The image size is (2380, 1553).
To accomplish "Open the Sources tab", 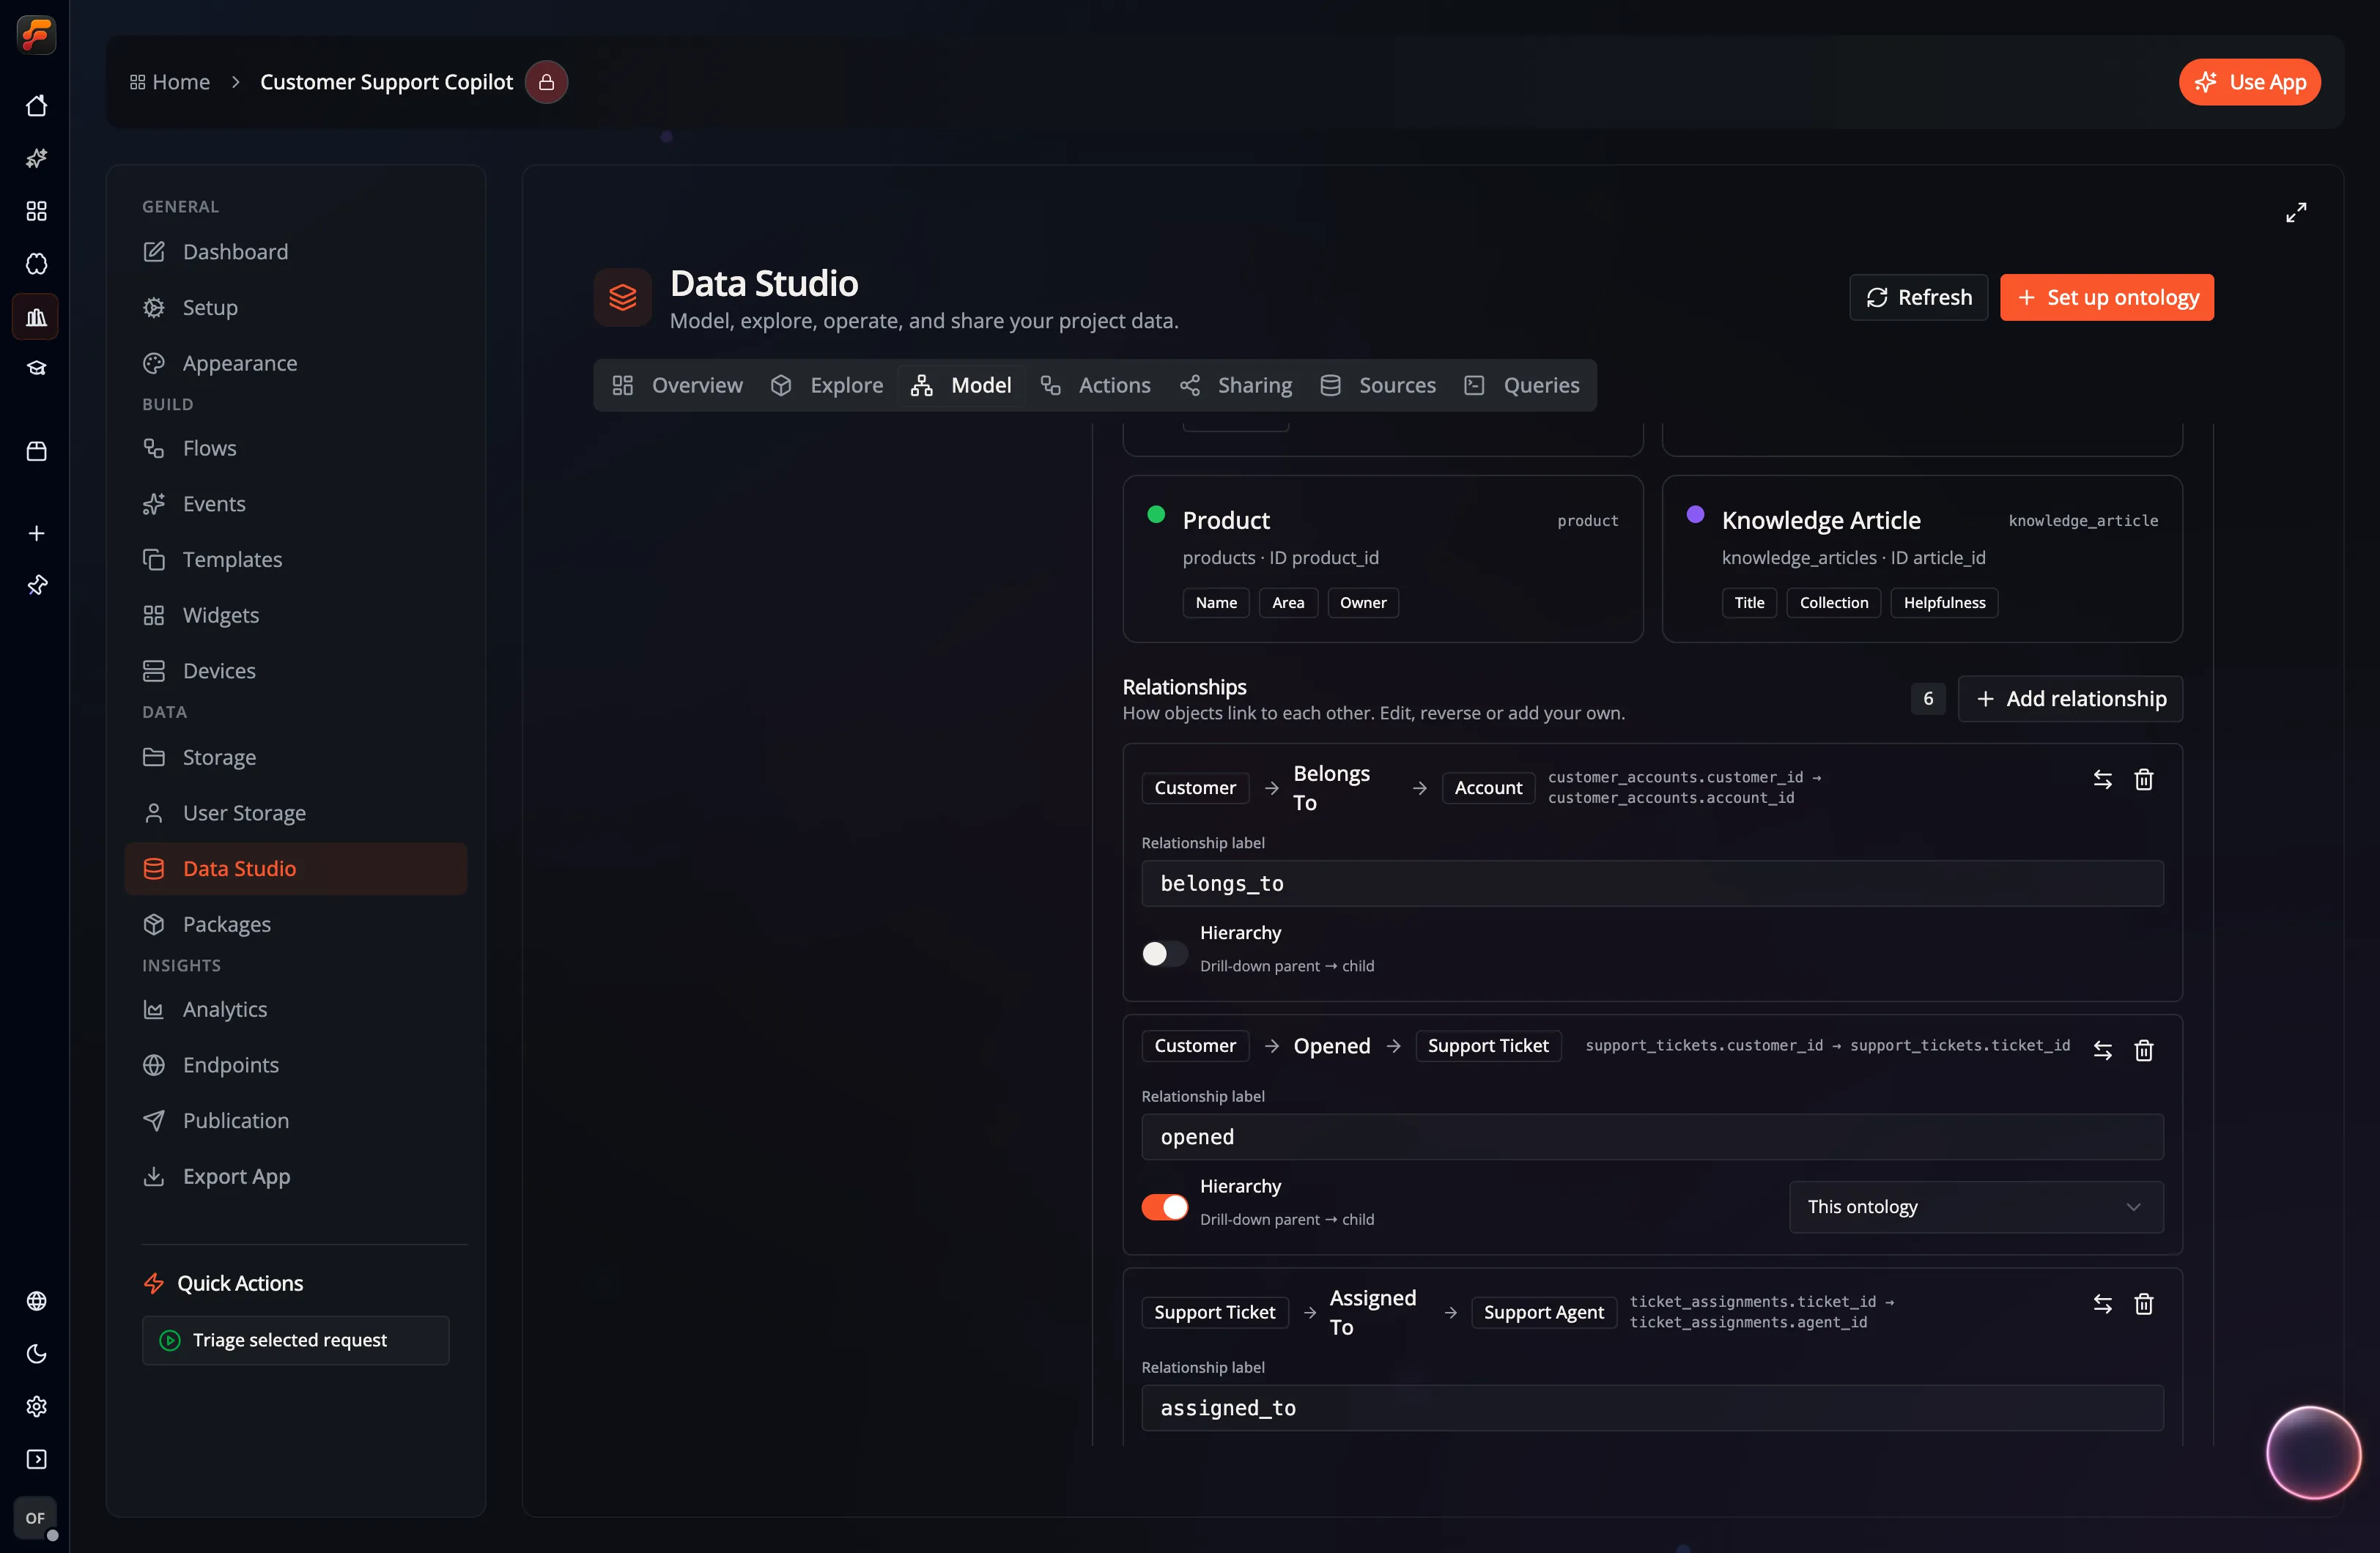I will coord(1377,385).
